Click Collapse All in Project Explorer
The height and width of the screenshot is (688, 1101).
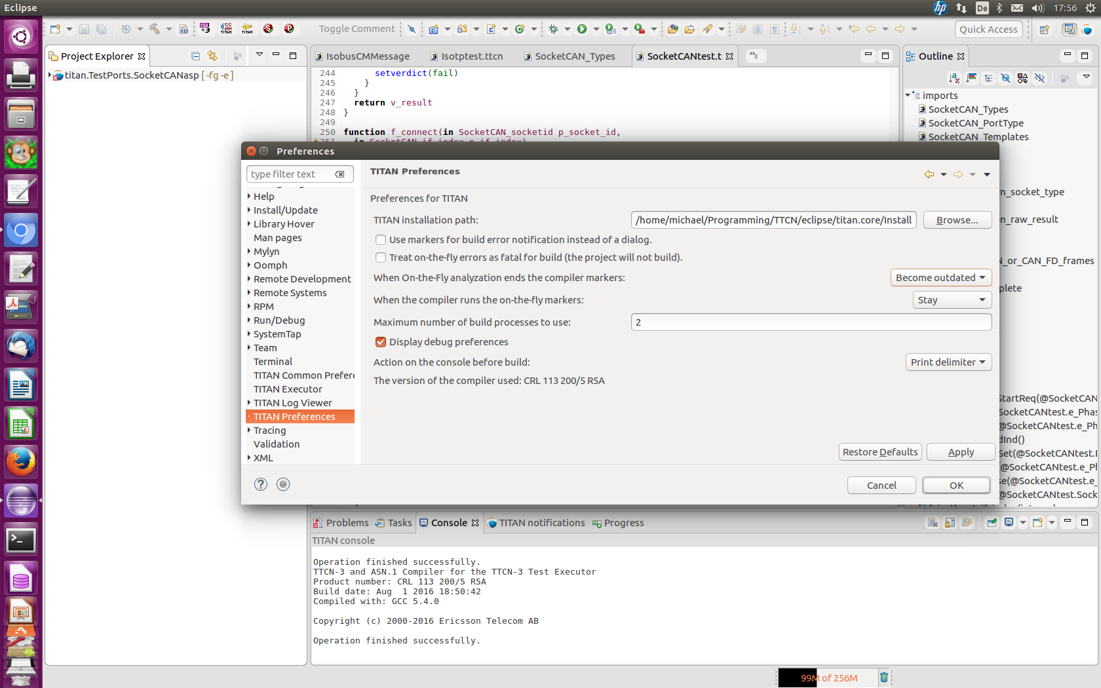pos(195,56)
